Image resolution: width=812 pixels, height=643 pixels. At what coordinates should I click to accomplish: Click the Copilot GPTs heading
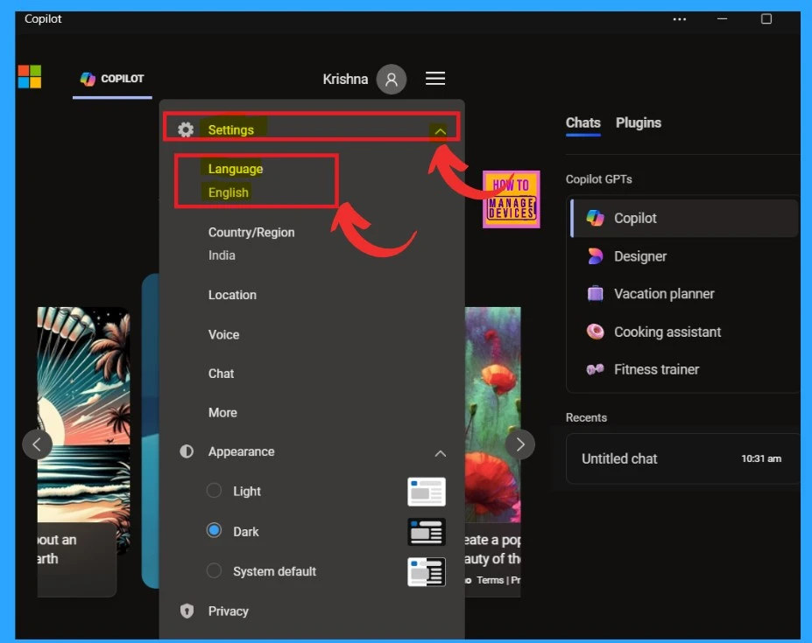(x=598, y=179)
